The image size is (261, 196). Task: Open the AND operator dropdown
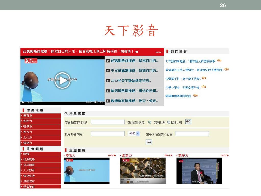click(134, 133)
